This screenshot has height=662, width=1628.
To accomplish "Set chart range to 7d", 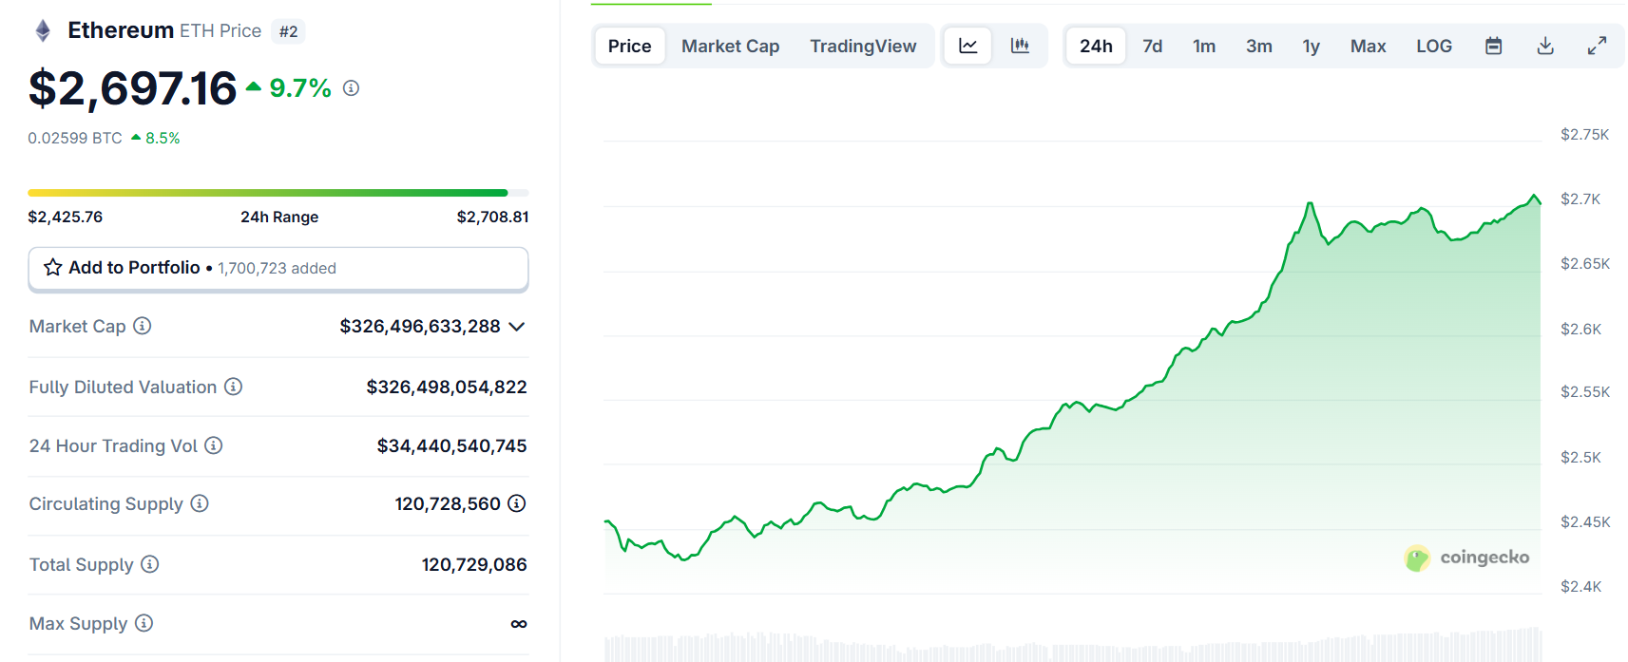I will tap(1153, 46).
